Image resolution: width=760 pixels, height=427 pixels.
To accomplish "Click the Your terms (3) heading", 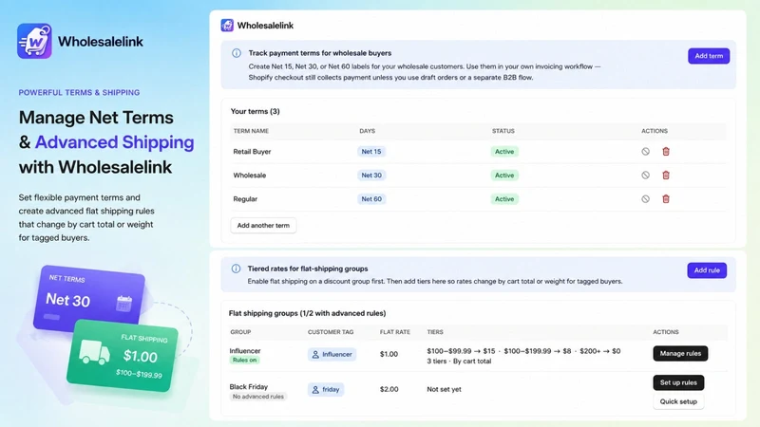I will (255, 111).
